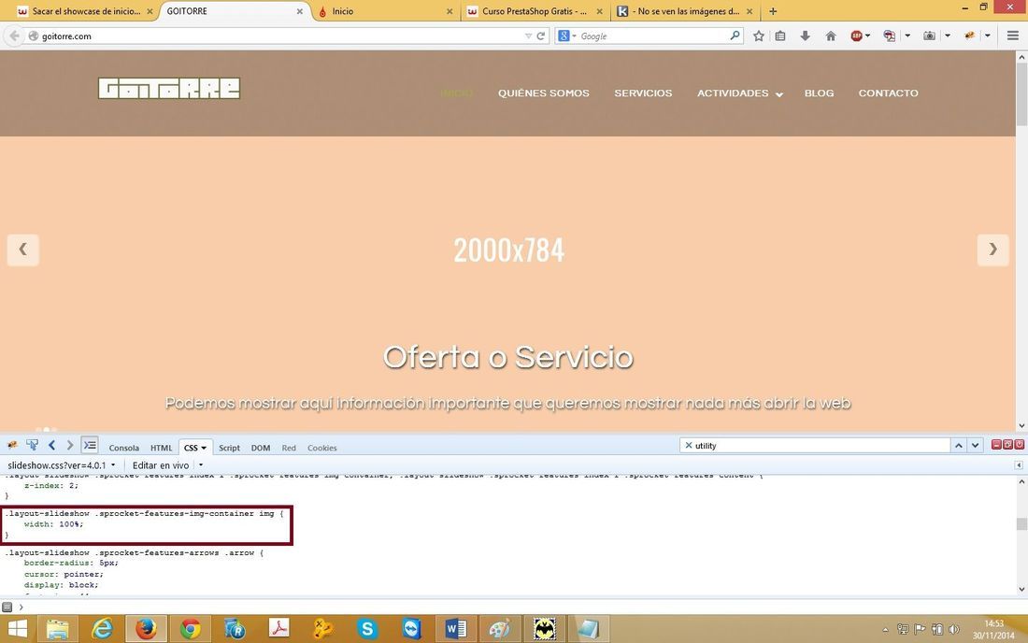Open the Firefox hamburger menu

[1013, 36]
